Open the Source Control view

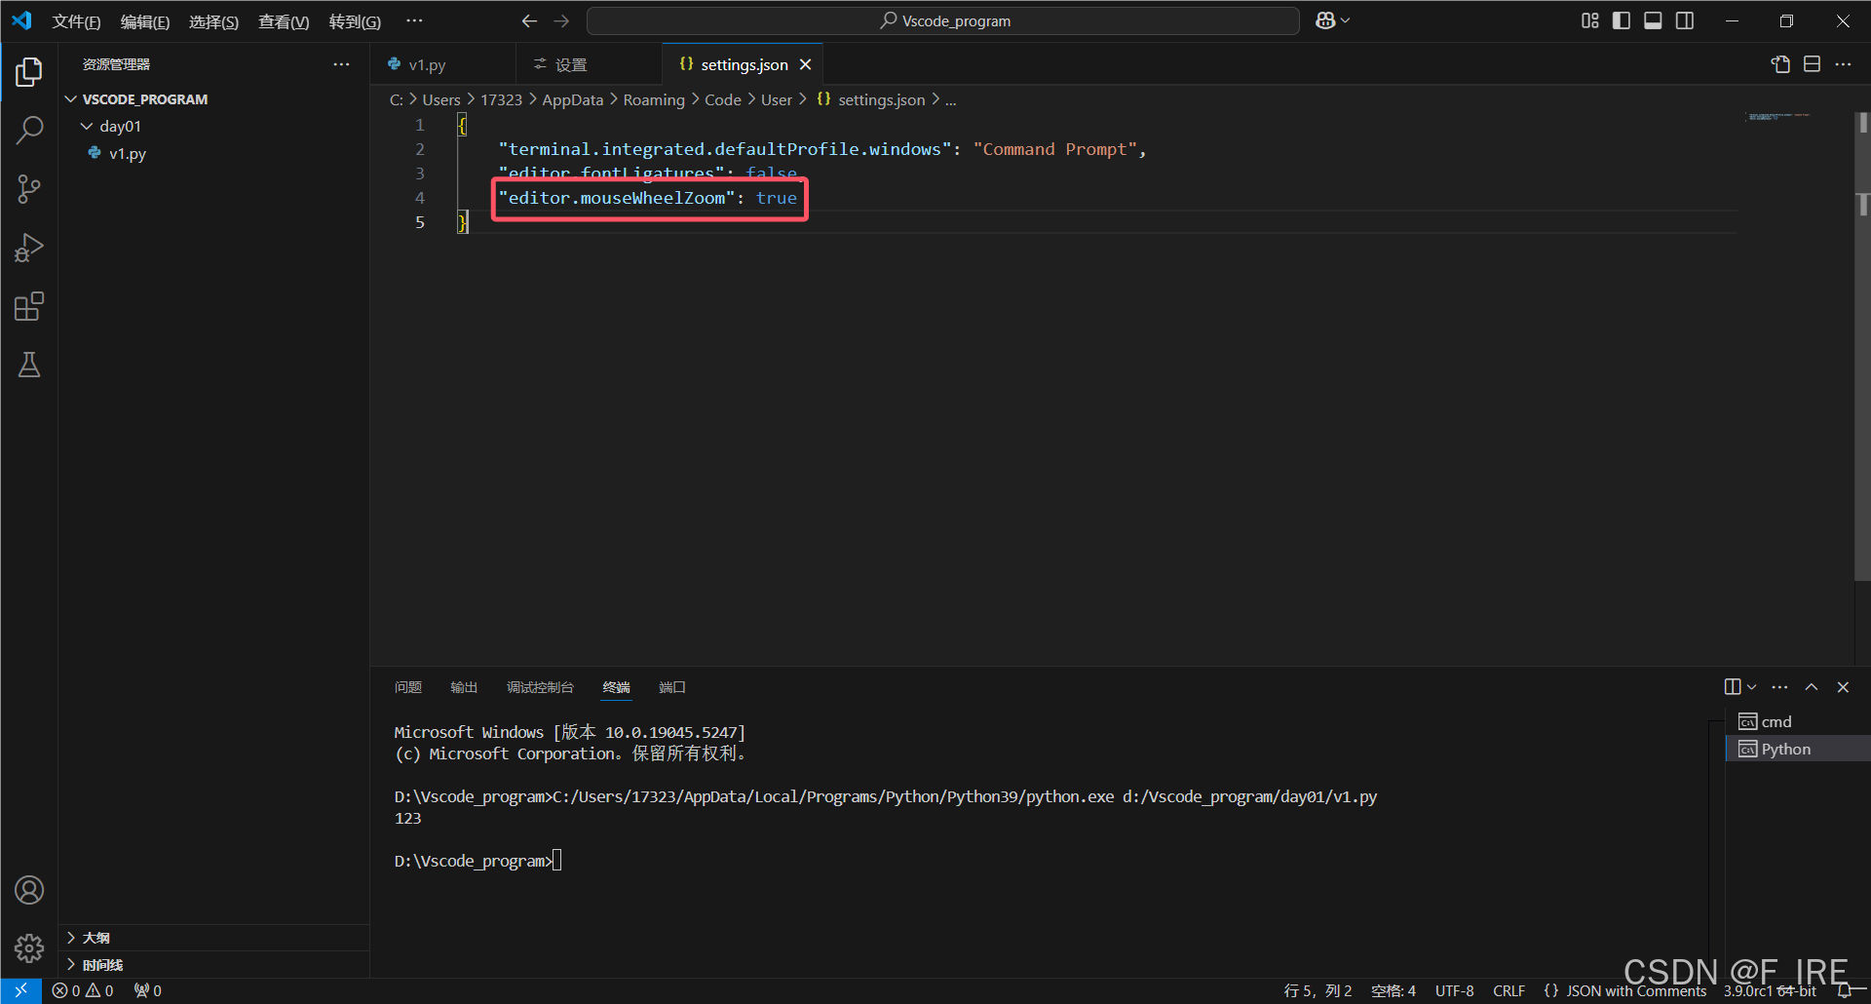(x=29, y=189)
